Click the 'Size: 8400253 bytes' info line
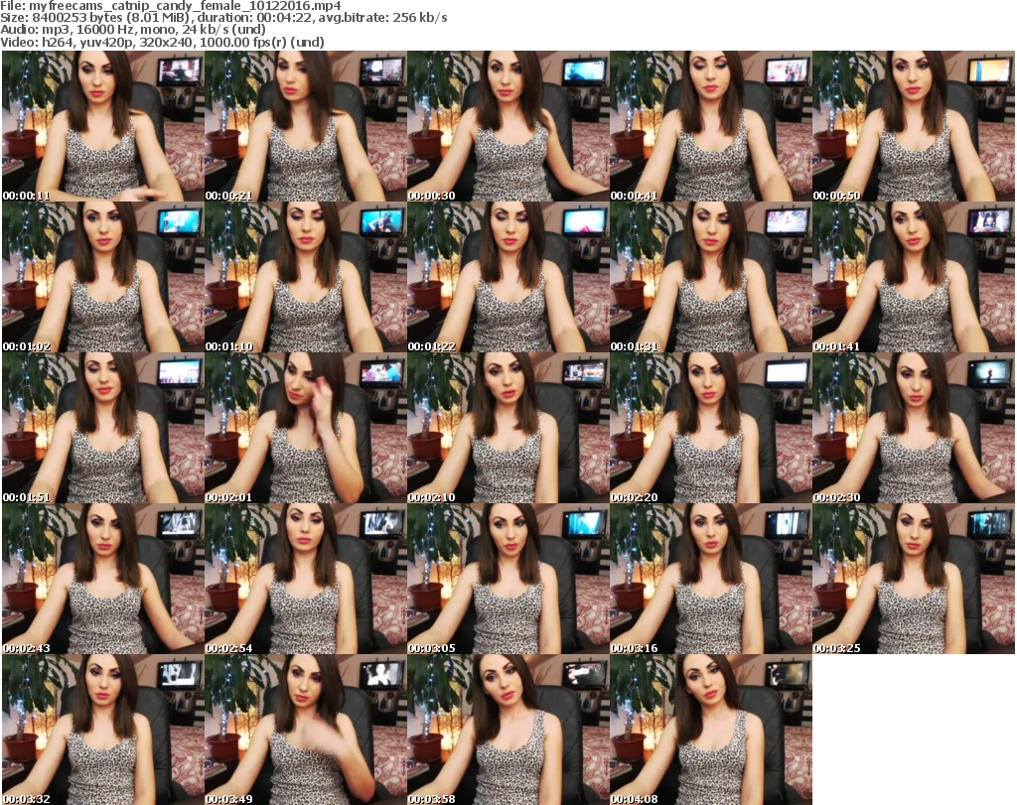Screen dimensions: 1017x805 [x=223, y=18]
